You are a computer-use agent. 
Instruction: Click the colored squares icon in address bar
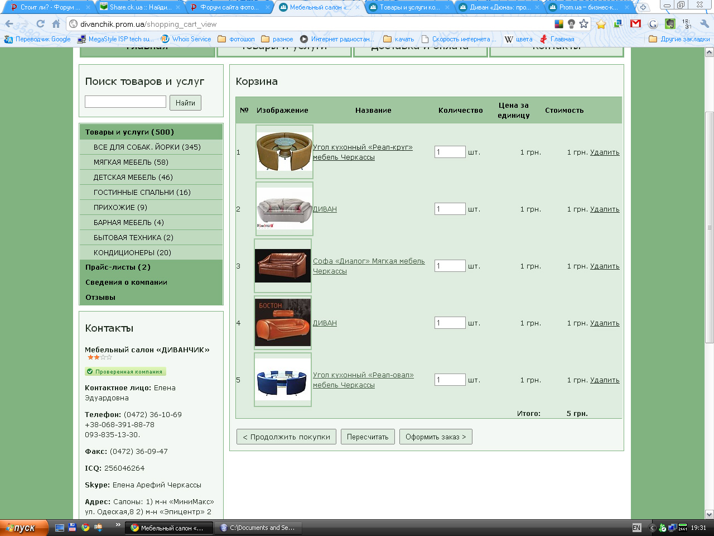tap(559, 24)
